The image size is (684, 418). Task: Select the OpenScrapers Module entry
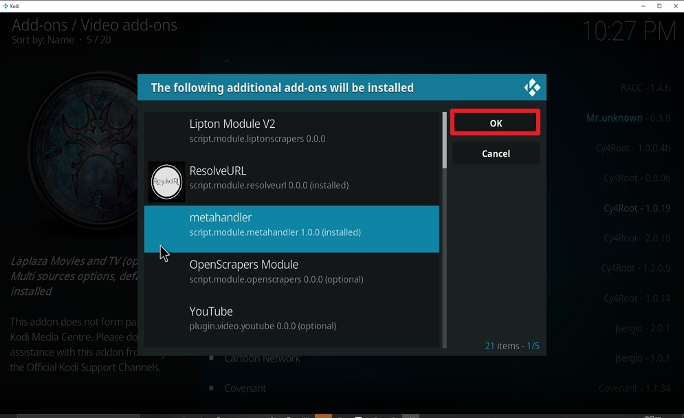click(291, 276)
